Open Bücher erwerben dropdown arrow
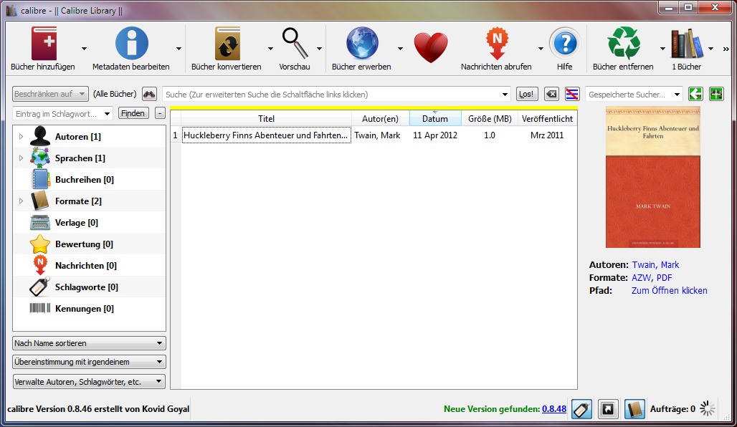Viewport: 737px width, 427px height. tap(400, 49)
